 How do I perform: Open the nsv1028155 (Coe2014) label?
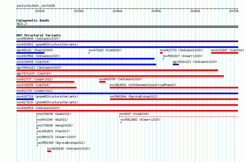click(x=33, y=85)
